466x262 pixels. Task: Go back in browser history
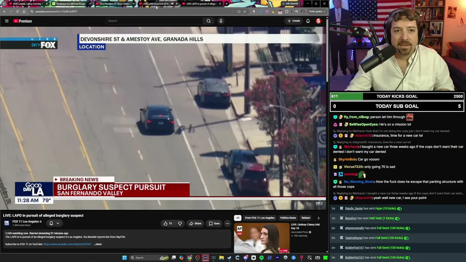[x=4, y=11]
